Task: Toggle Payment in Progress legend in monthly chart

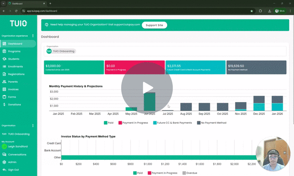Action: (x=133, y=123)
